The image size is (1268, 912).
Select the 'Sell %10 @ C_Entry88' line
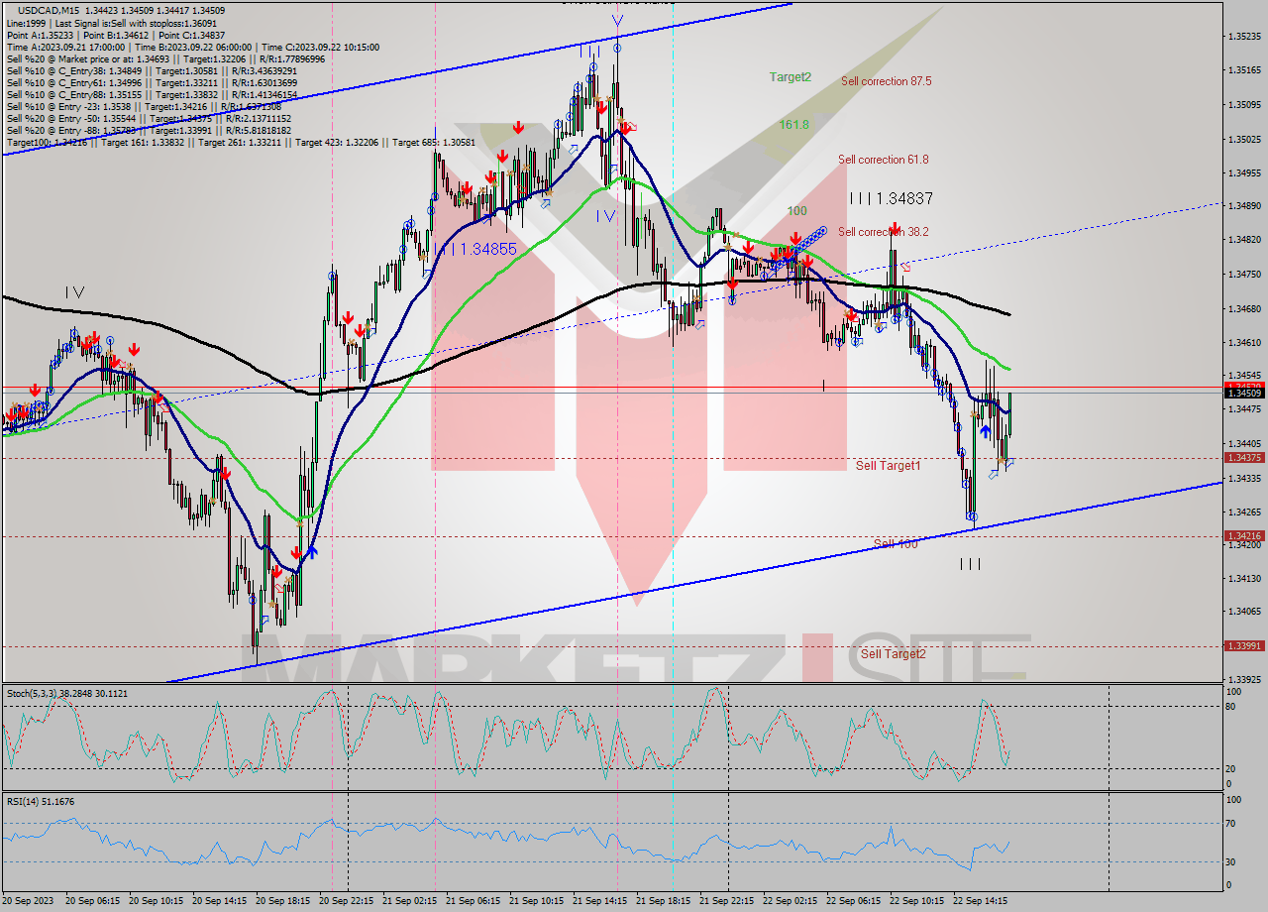pos(152,94)
